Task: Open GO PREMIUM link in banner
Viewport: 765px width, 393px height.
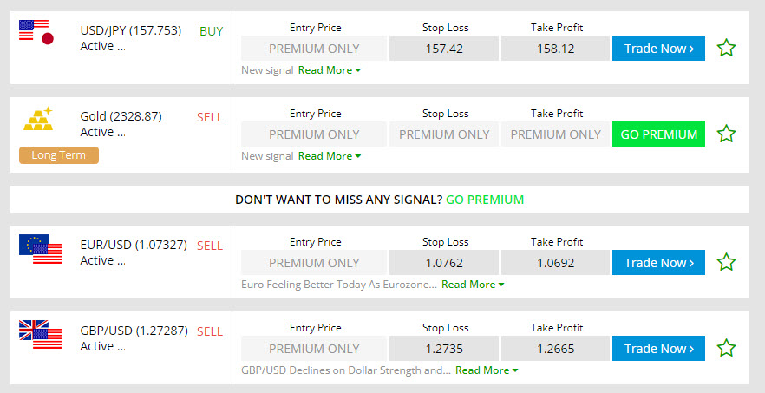Action: (x=484, y=200)
